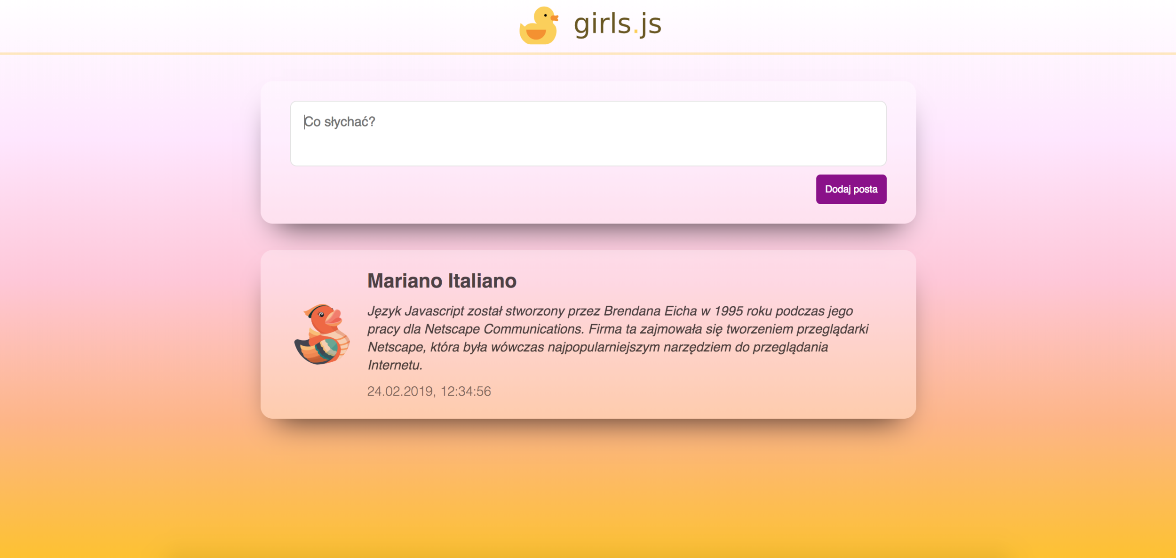Click the last word "Internetu." of the post

coord(395,366)
